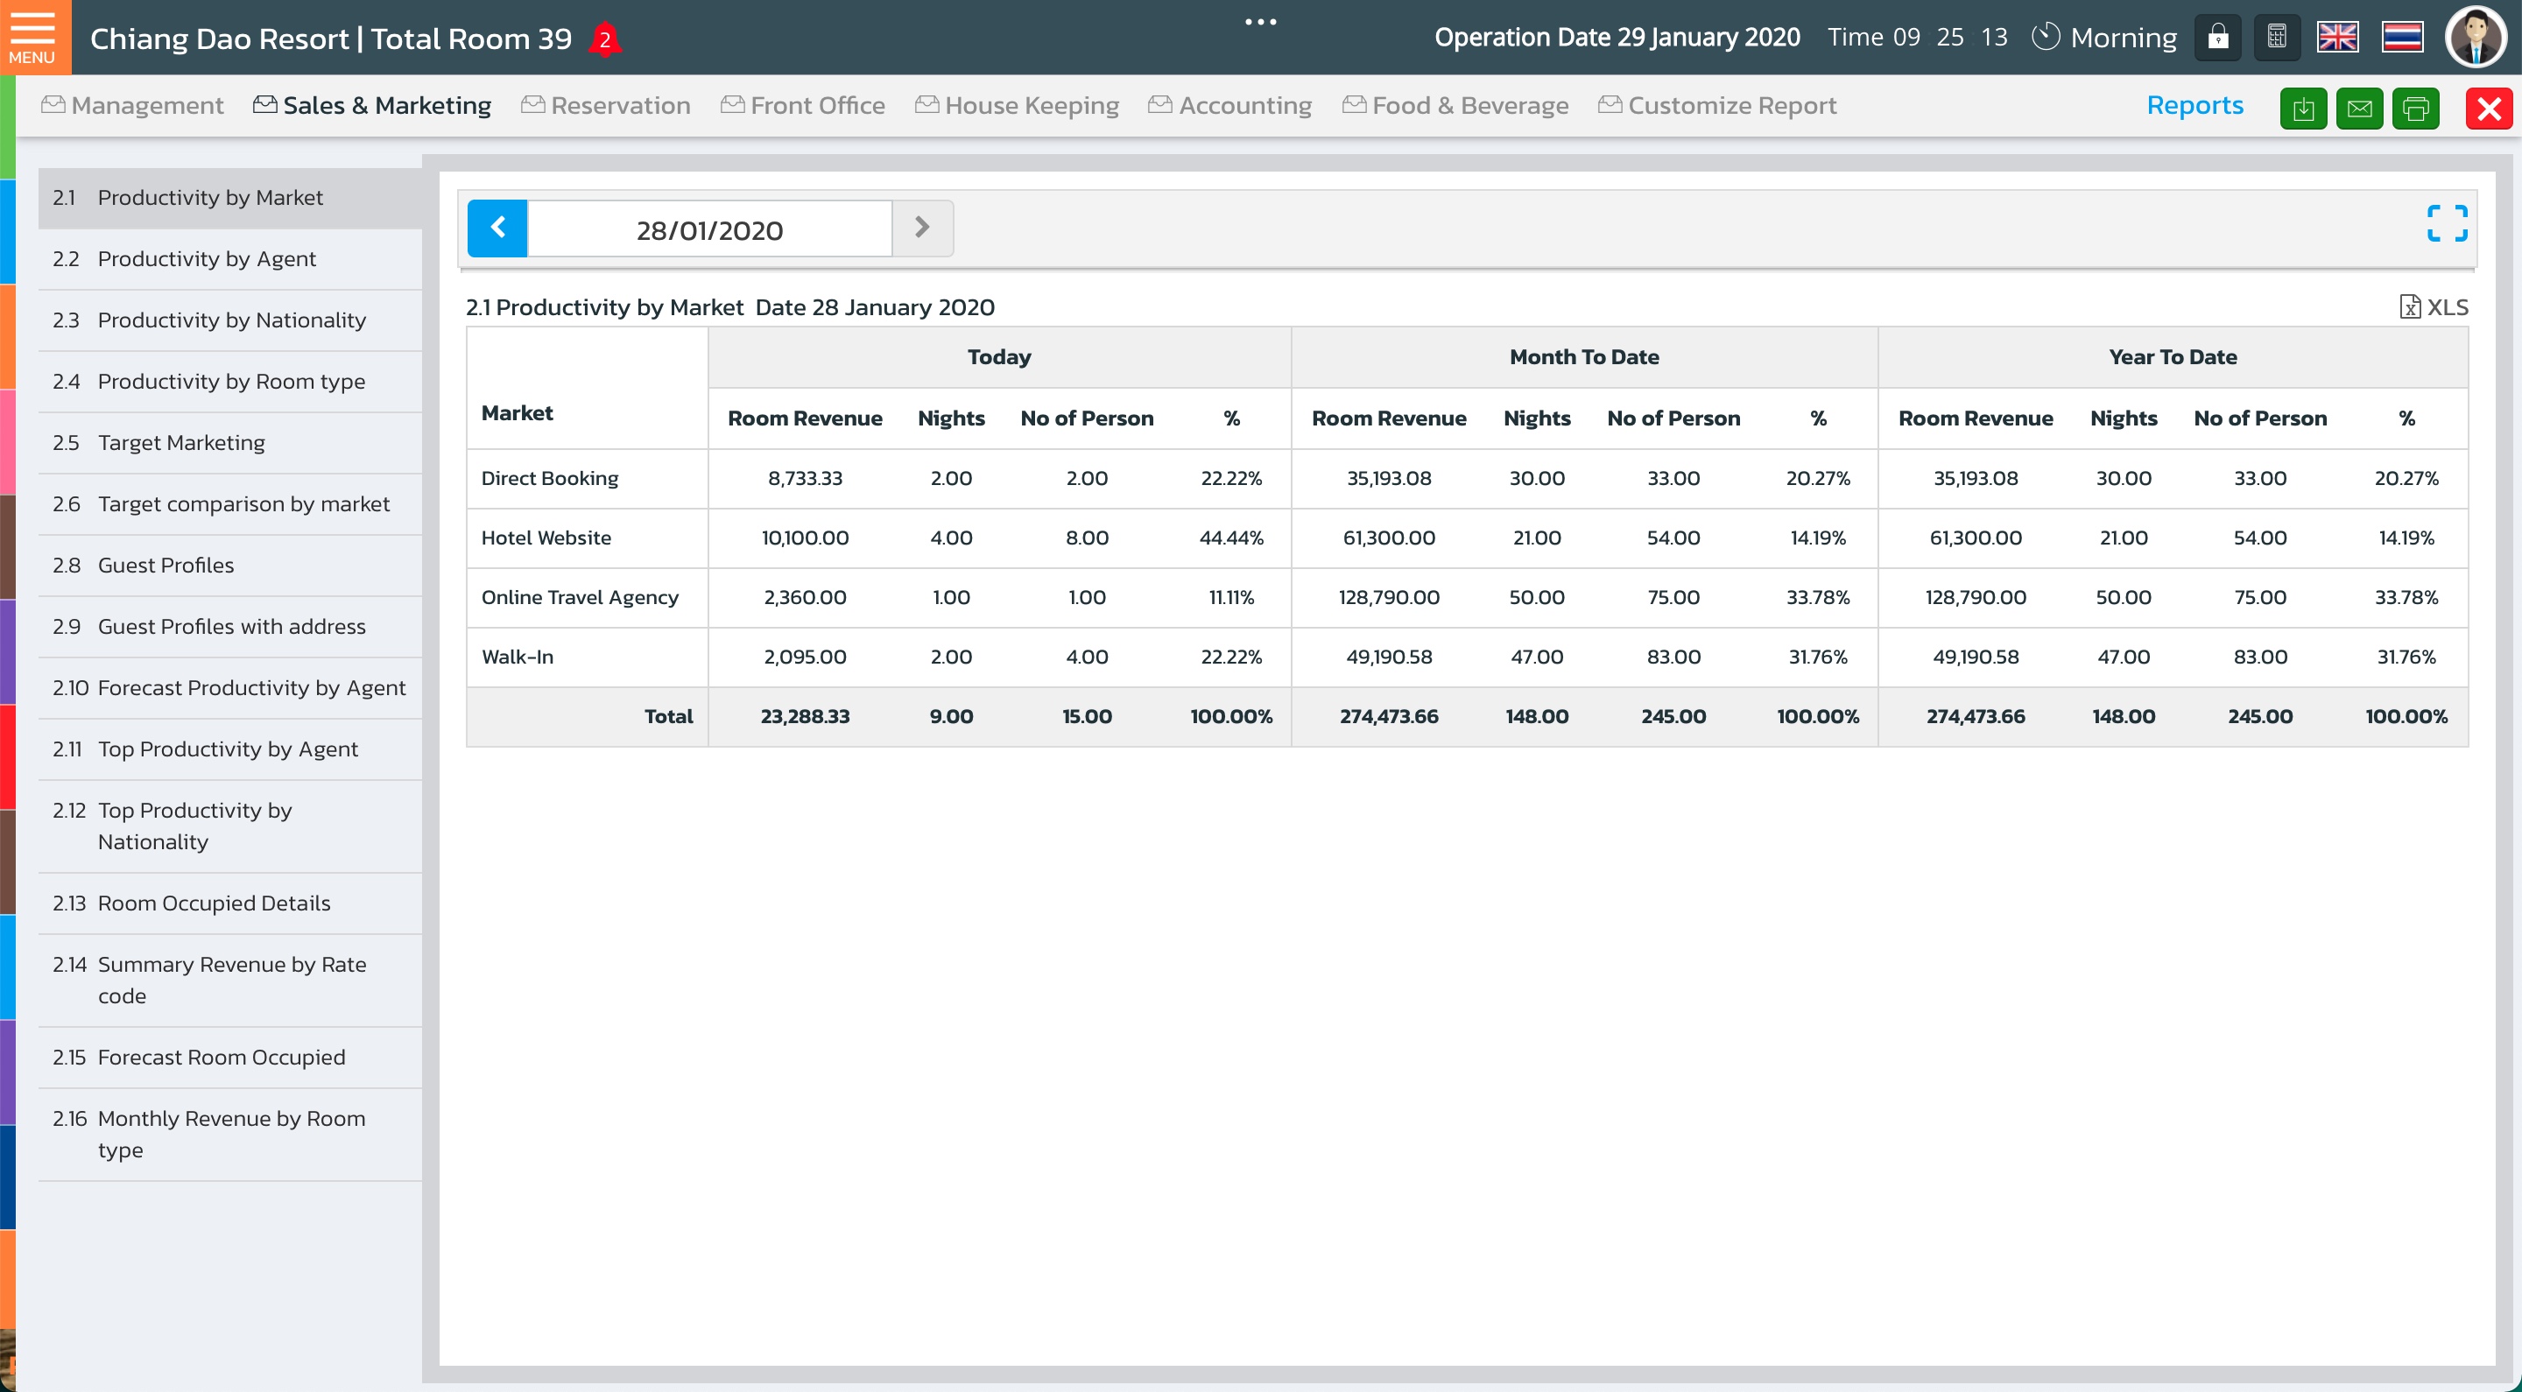Click the 28/01/2020 date field
Screen dimensions: 2522x1392
708,230
